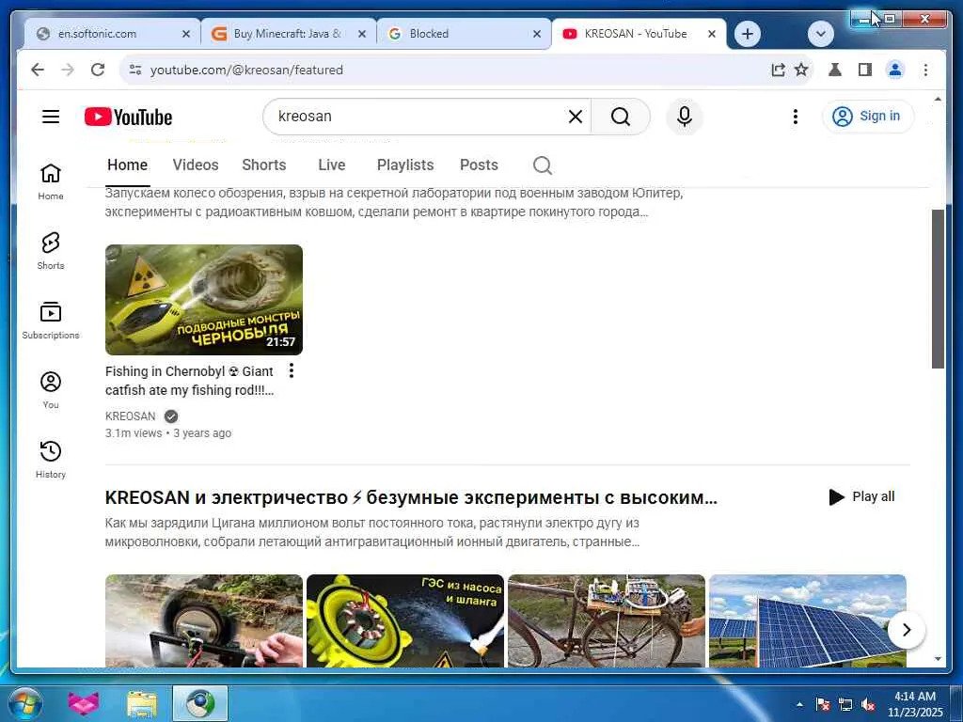Click the page vertical scrollbar thumb

[x=938, y=289]
